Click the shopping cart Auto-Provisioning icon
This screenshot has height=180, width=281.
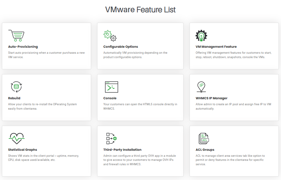[x=16, y=35]
